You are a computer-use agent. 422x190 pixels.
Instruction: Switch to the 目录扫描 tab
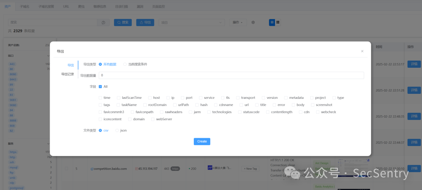point(122,7)
